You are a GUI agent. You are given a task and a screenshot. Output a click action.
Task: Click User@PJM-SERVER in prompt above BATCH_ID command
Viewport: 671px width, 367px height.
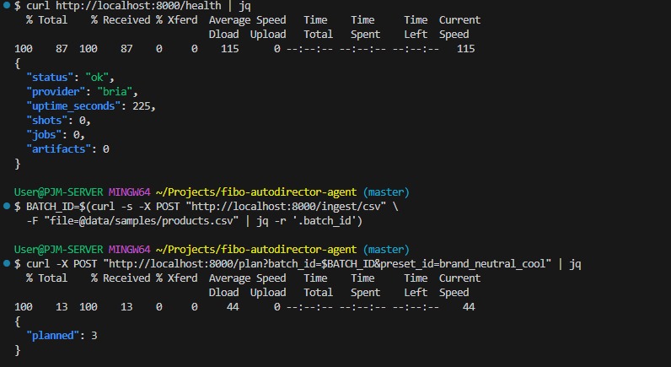[59, 192]
